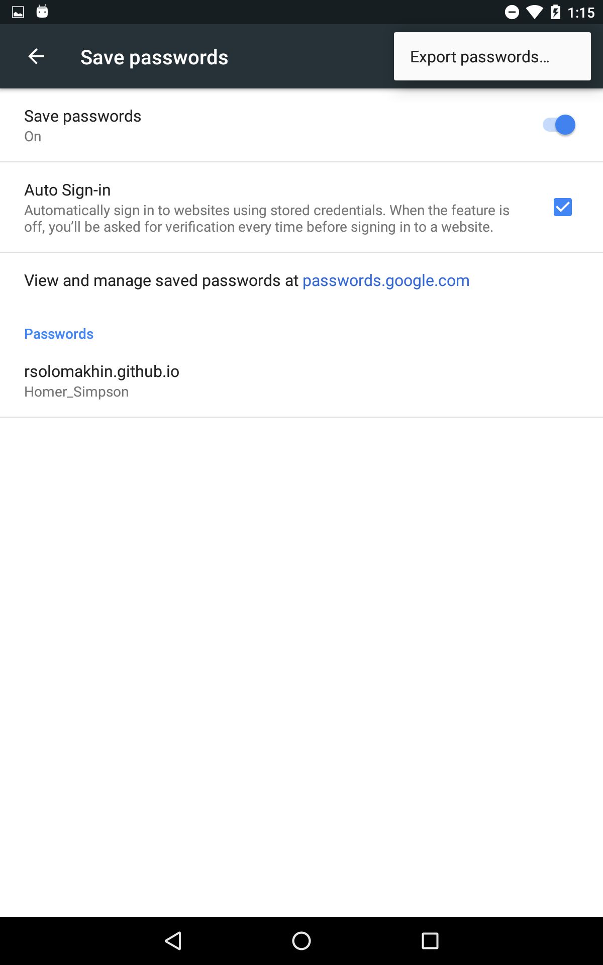The width and height of the screenshot is (603, 965).
Task: Tap the back arrow beside Save passwords
Action: coord(36,56)
